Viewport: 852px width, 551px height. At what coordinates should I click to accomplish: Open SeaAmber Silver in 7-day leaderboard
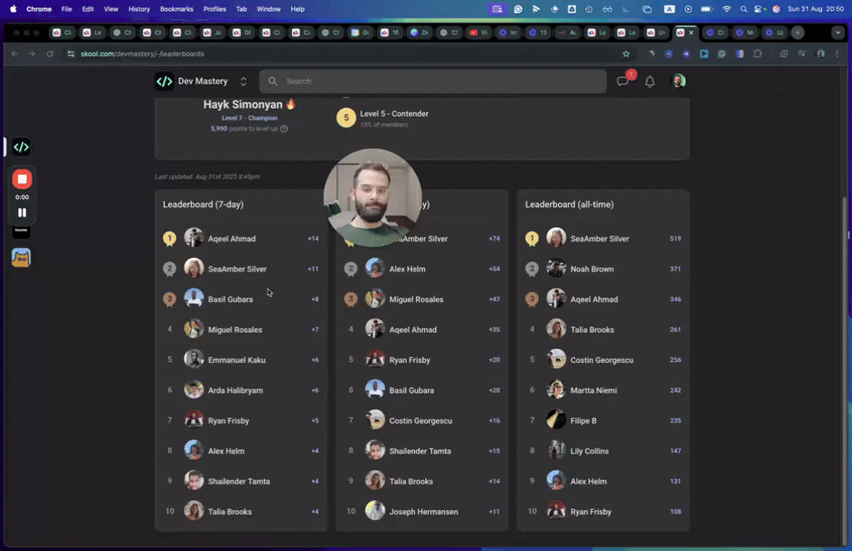coord(237,269)
